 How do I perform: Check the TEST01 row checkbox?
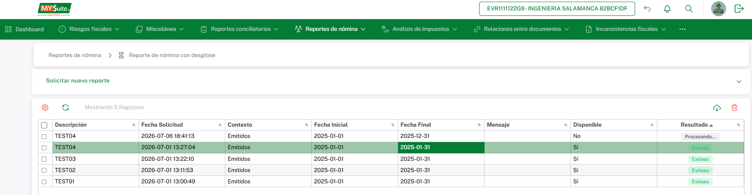click(44, 182)
